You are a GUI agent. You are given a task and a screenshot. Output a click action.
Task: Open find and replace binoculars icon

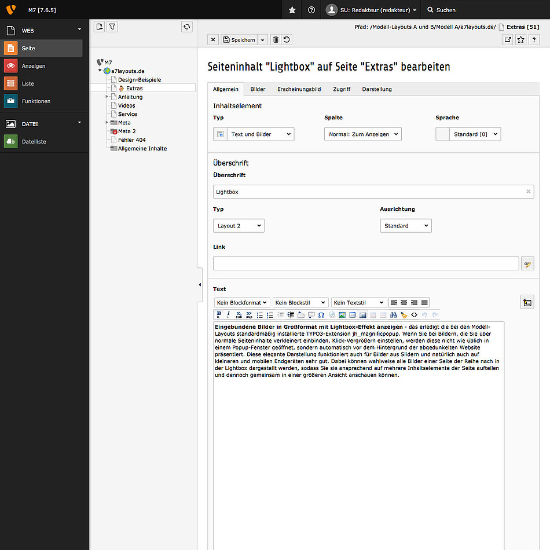coord(393,314)
